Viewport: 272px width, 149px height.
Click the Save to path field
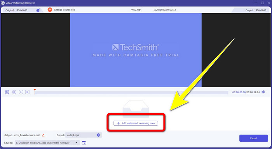(x=47, y=143)
